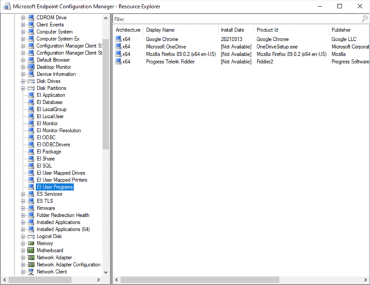The image size is (370, 285).
Task: Expand the Computer System node
Action: 23,32
